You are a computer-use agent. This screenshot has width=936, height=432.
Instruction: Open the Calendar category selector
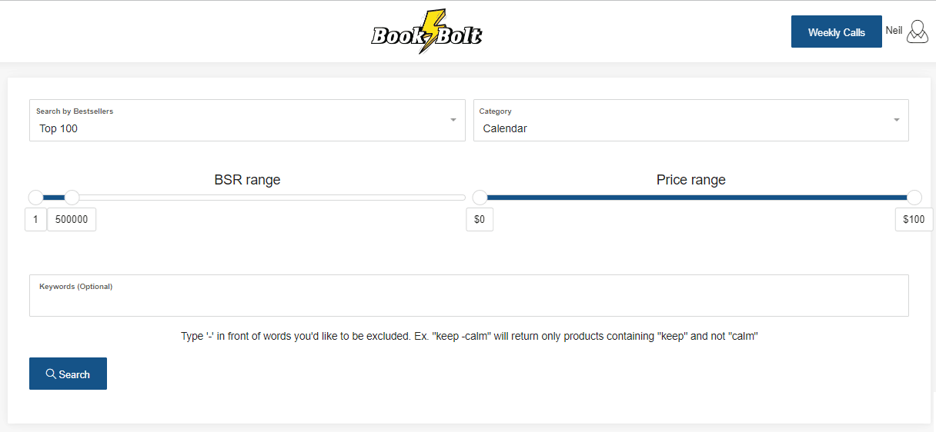[691, 120]
